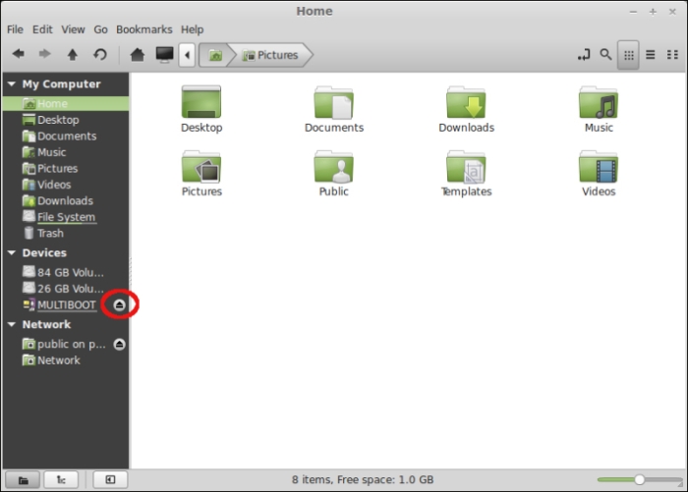Show tree view in sidebar
This screenshot has width=688, height=492.
(61, 479)
